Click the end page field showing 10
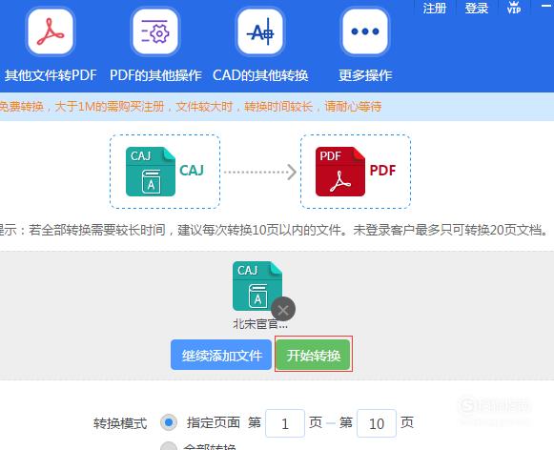 tap(377, 423)
